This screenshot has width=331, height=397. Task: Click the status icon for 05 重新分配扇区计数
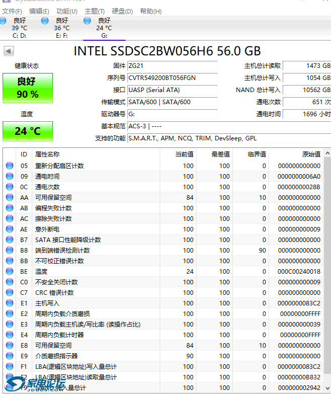[10, 166]
